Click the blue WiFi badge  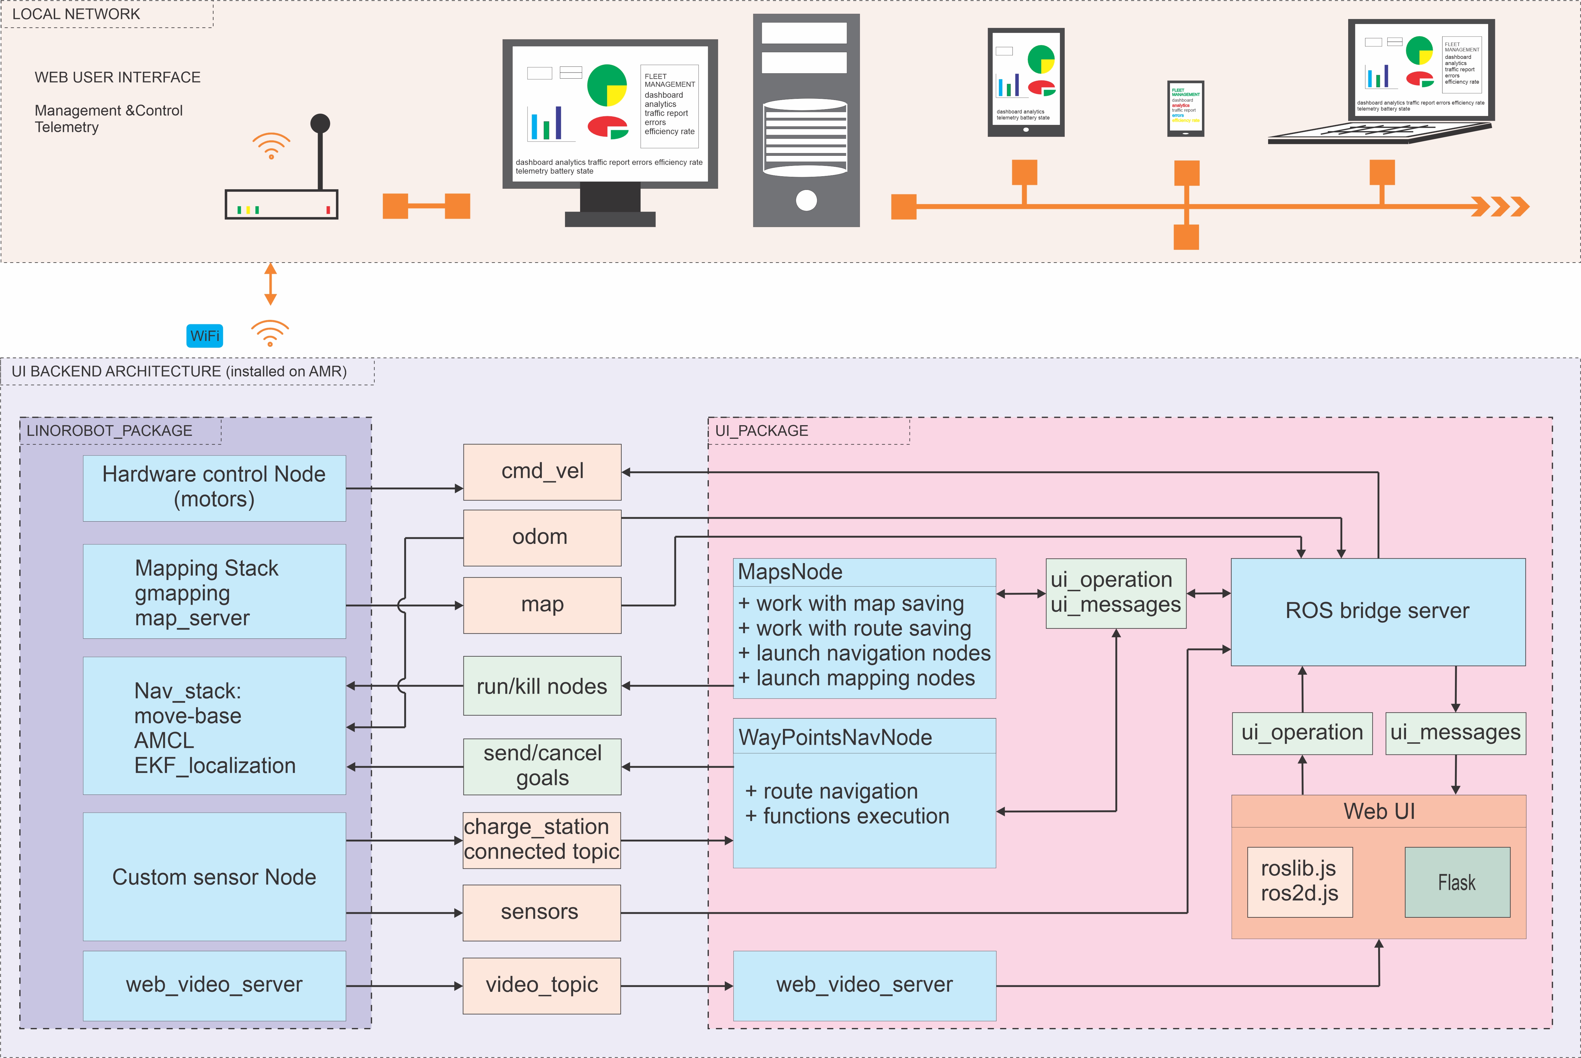pos(204,336)
